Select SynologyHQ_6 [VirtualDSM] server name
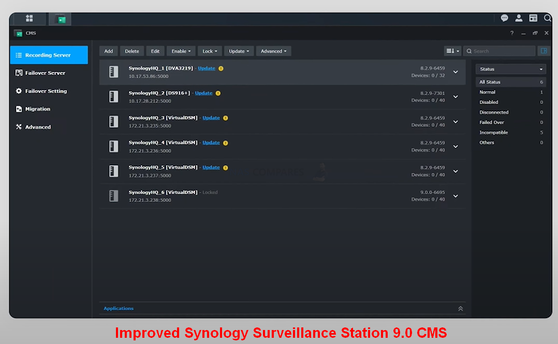The width and height of the screenshot is (558, 344). (x=163, y=192)
